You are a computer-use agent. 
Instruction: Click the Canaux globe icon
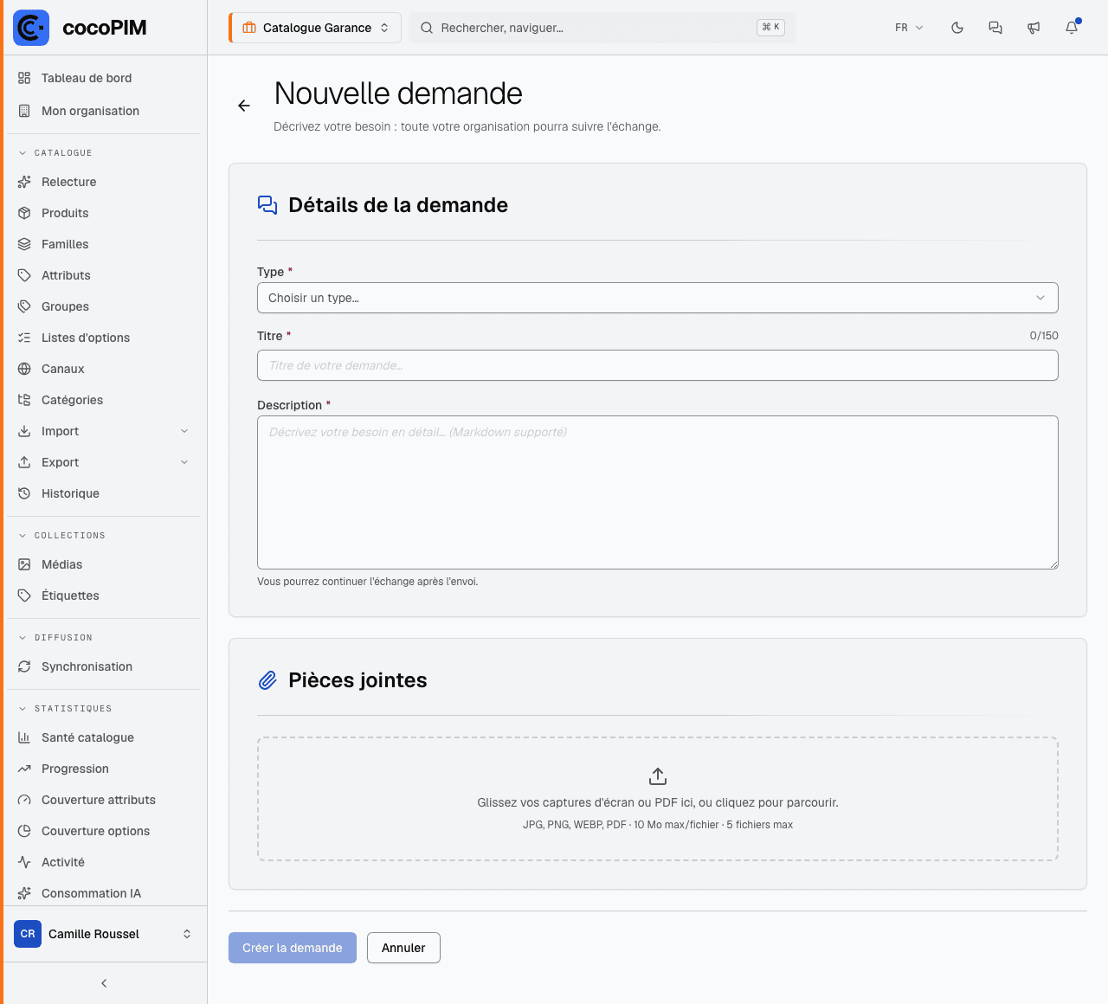pyautogui.click(x=24, y=369)
